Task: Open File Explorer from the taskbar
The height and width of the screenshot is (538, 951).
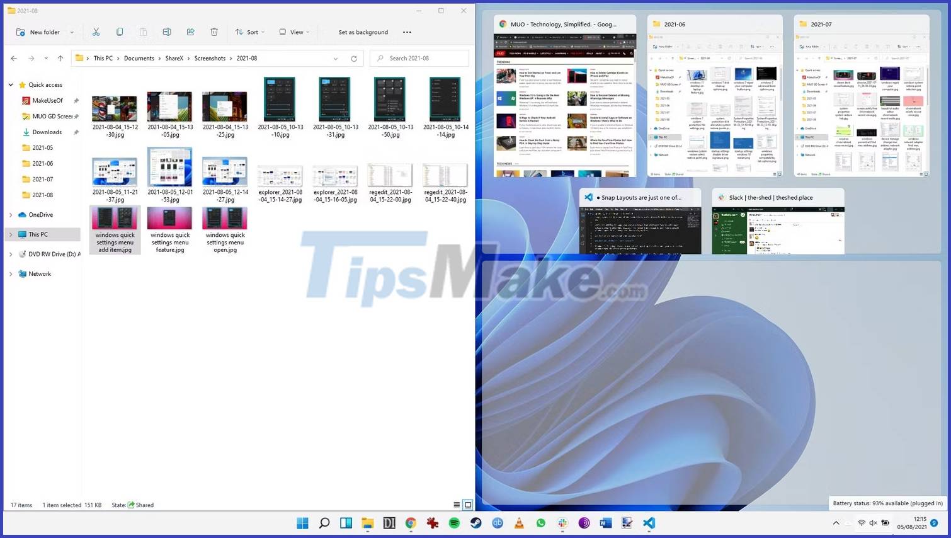Action: (x=368, y=523)
